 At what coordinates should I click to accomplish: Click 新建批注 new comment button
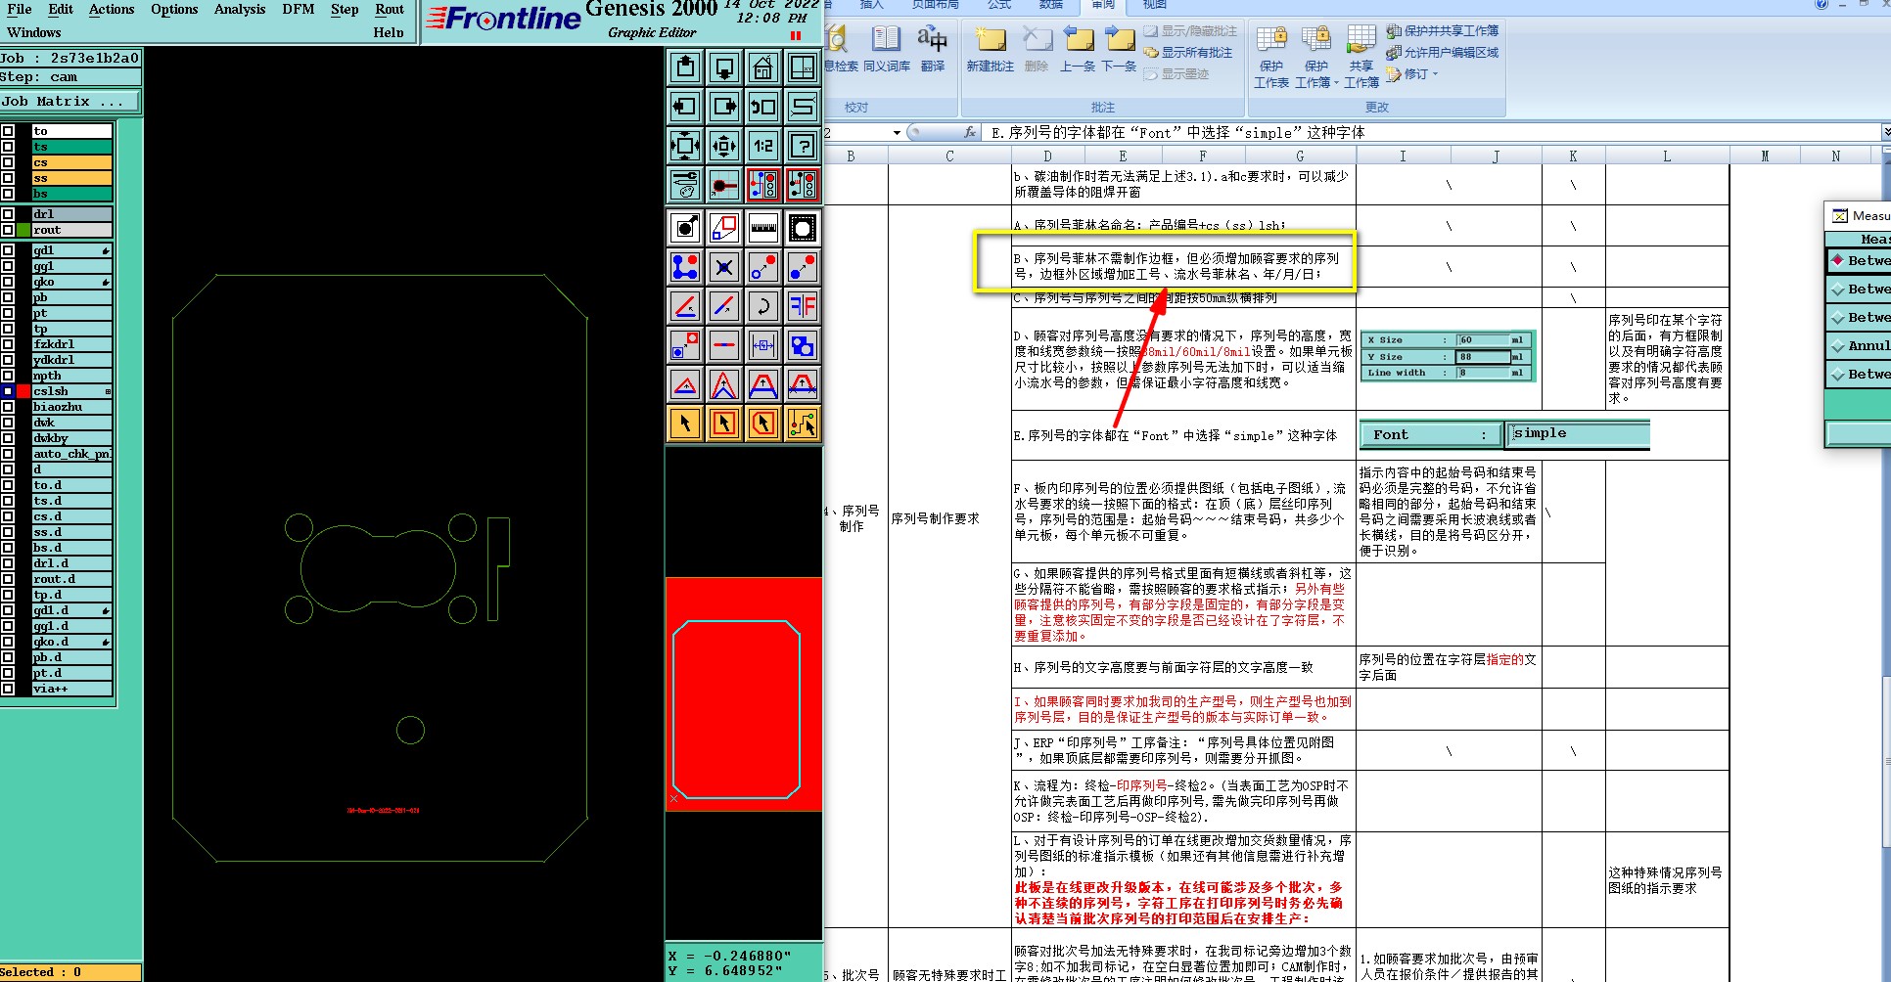coord(990,50)
